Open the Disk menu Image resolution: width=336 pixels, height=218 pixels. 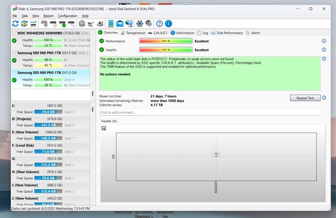point(25,16)
